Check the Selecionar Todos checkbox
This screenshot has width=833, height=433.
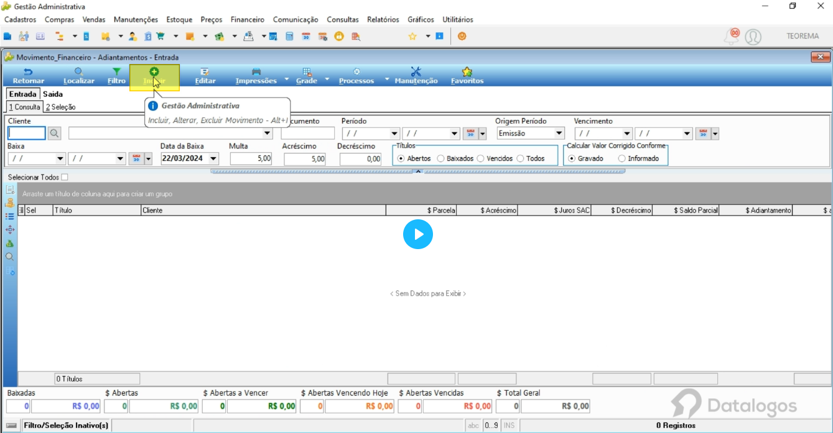pyautogui.click(x=65, y=177)
